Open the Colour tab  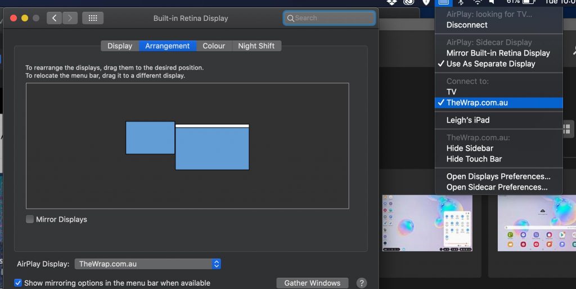click(214, 46)
